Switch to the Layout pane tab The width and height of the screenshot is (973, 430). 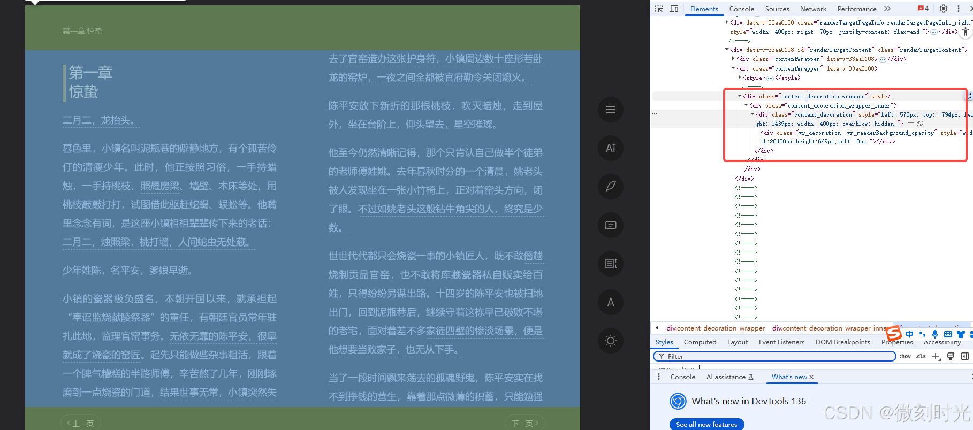[x=738, y=342]
